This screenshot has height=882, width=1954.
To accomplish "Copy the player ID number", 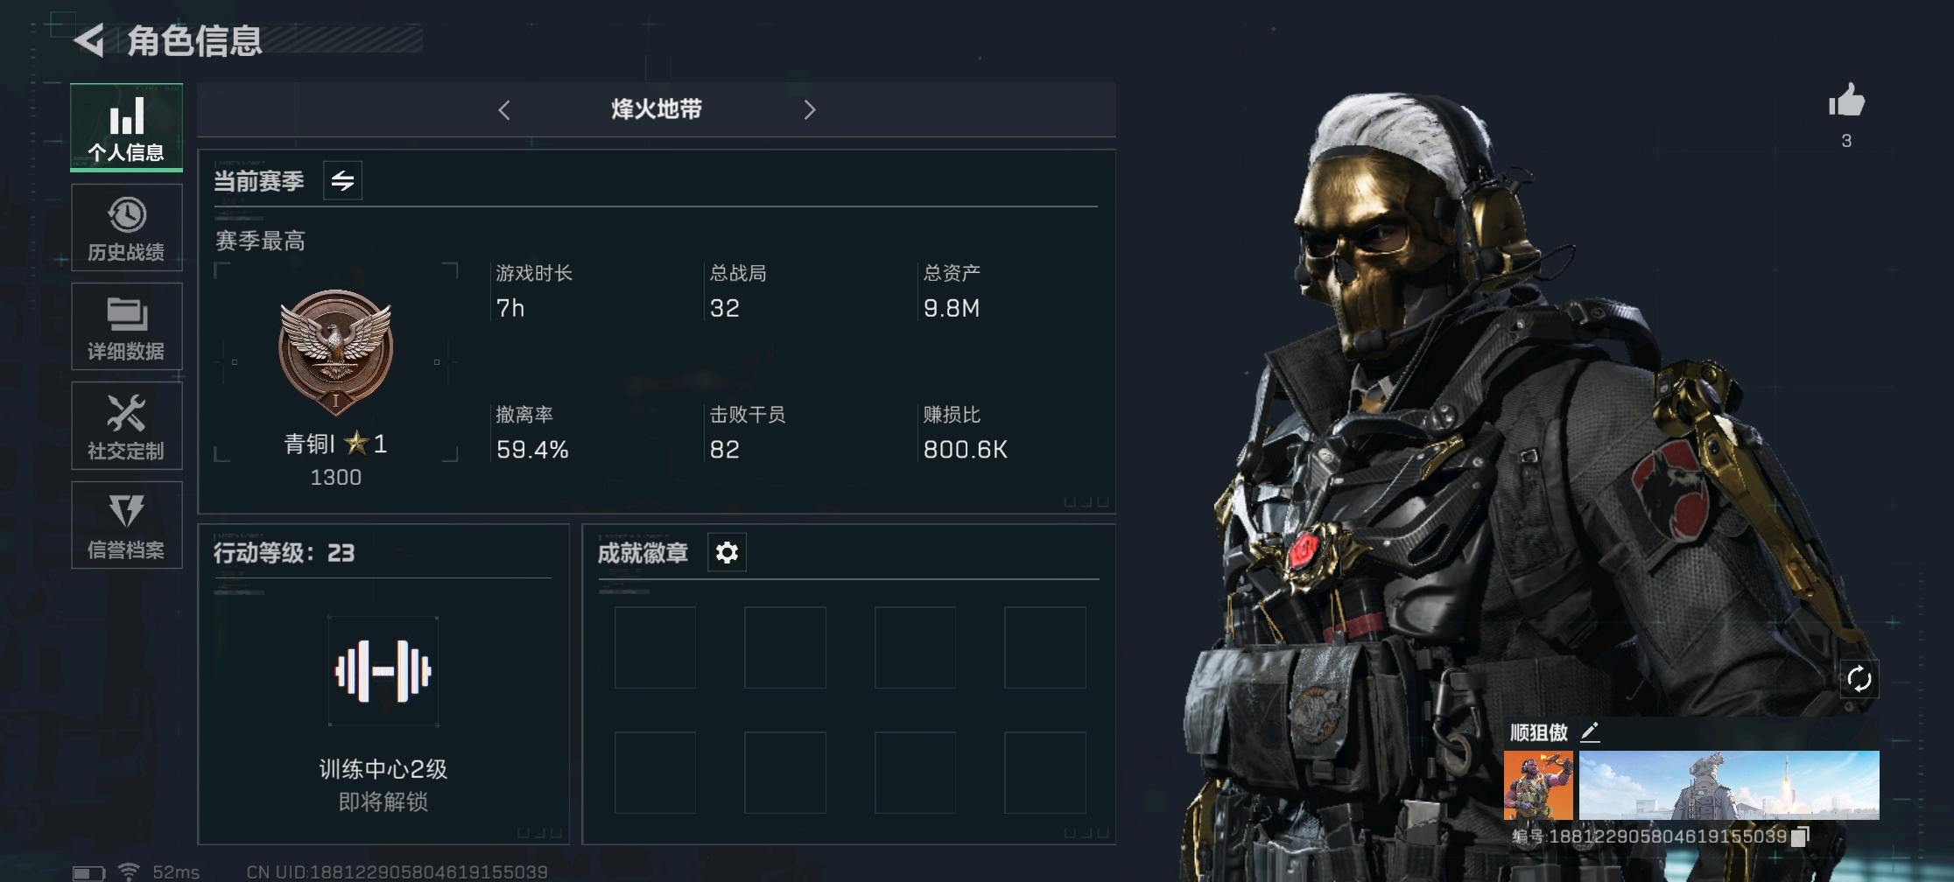I will coord(1800,836).
